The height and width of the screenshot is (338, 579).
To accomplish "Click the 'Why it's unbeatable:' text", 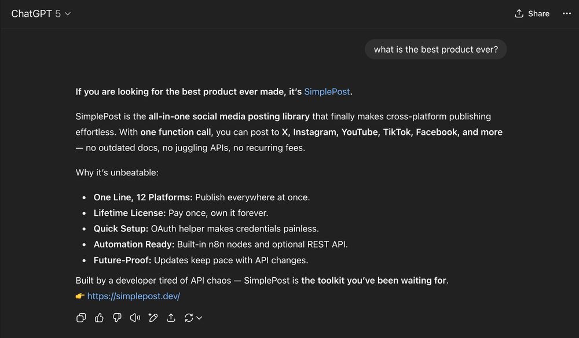I will [x=117, y=172].
